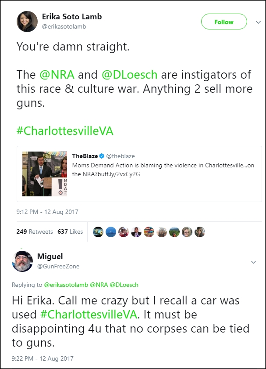266x369 pixels.
Task: Click the @GunFreeZone handle
Action: [58, 266]
